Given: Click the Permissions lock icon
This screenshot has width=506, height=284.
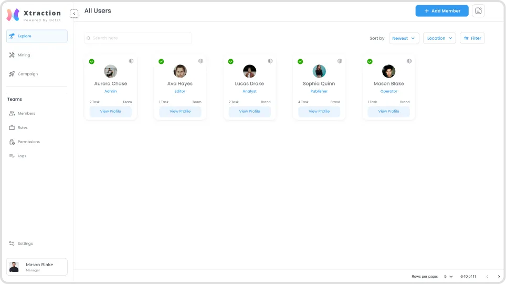Looking at the screenshot, I should (x=12, y=141).
